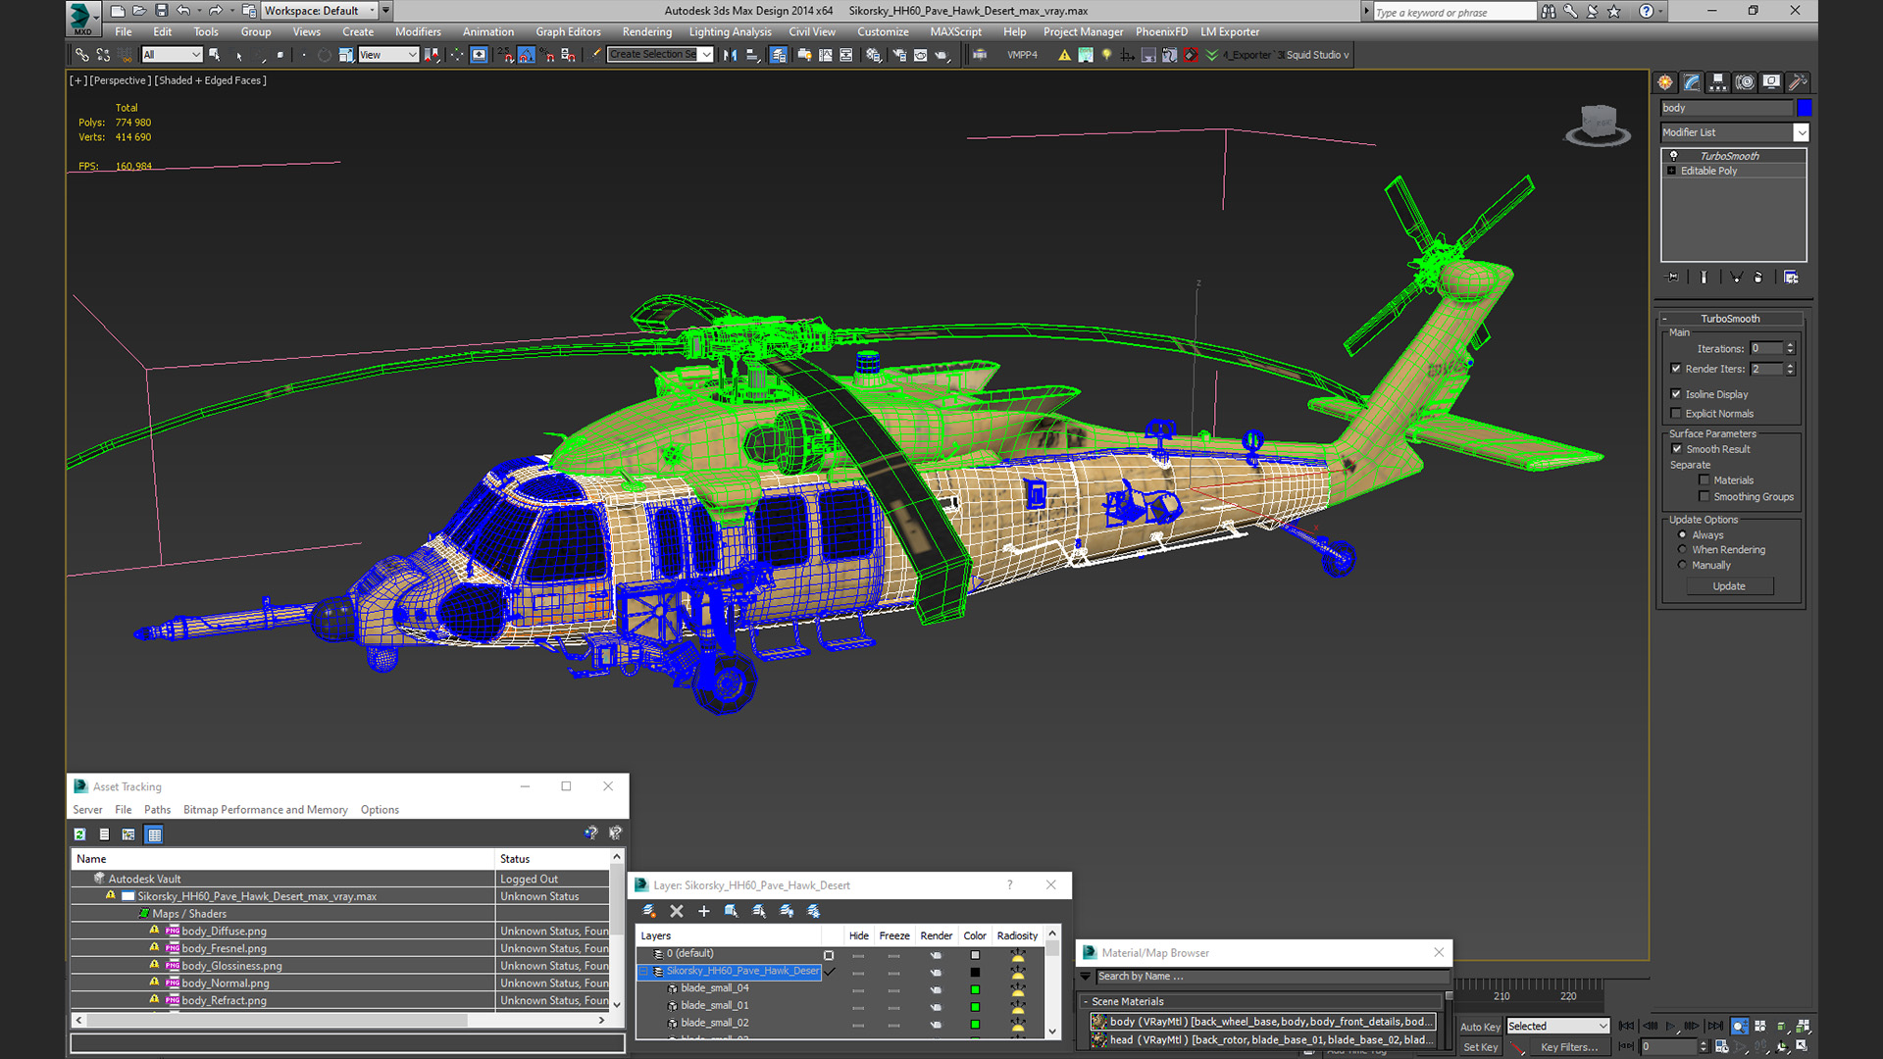Click the Open File folder icon

(139, 11)
